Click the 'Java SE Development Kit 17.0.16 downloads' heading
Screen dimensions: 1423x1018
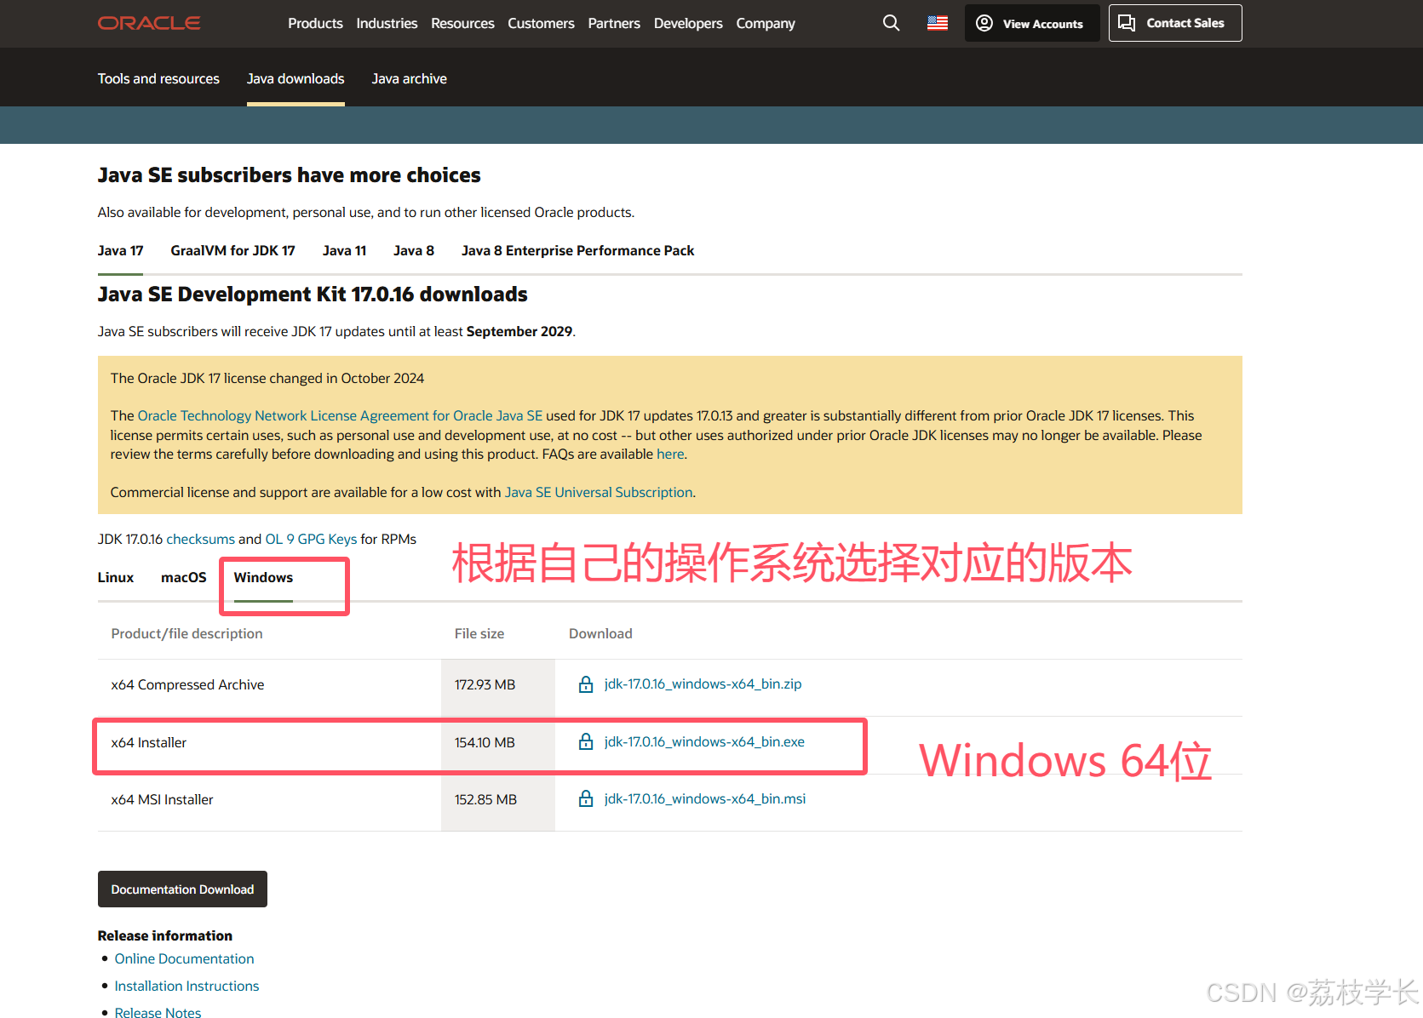[313, 295]
